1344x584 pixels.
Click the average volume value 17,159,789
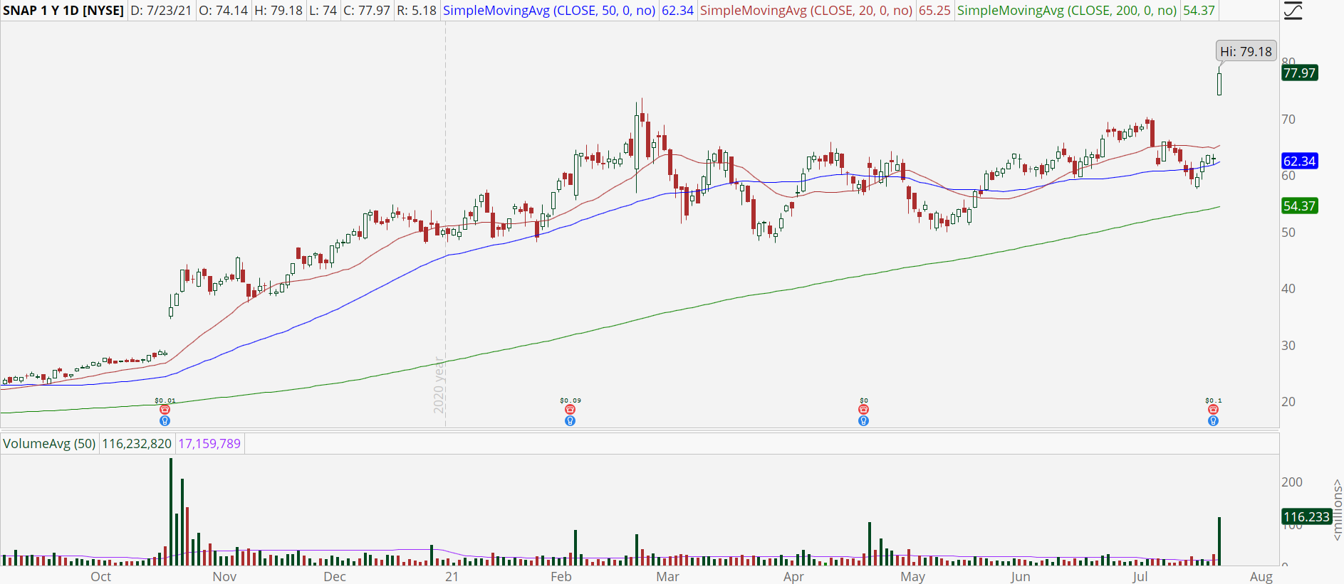tap(209, 444)
